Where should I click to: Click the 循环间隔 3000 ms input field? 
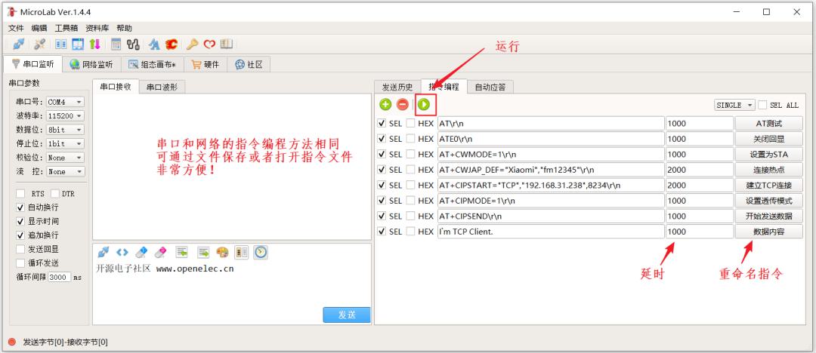(x=60, y=277)
